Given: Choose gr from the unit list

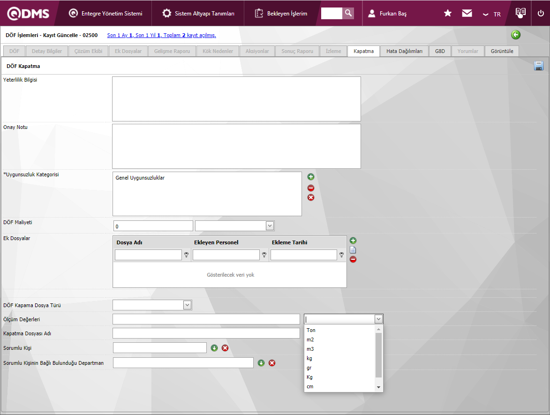Looking at the screenshot, I should pos(339,368).
